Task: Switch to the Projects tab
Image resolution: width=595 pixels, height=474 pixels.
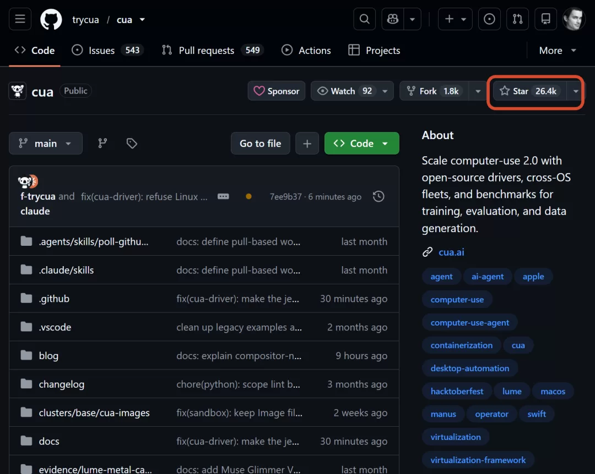Action: click(374, 51)
